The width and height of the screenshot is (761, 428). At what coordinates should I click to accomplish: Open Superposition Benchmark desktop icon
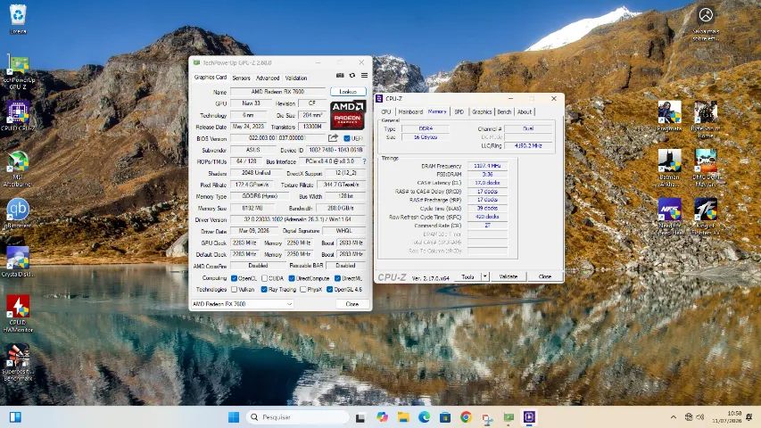point(18,362)
